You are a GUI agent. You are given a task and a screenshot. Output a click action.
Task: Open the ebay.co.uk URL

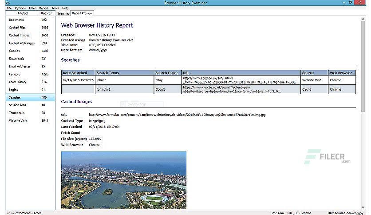pos(241,80)
